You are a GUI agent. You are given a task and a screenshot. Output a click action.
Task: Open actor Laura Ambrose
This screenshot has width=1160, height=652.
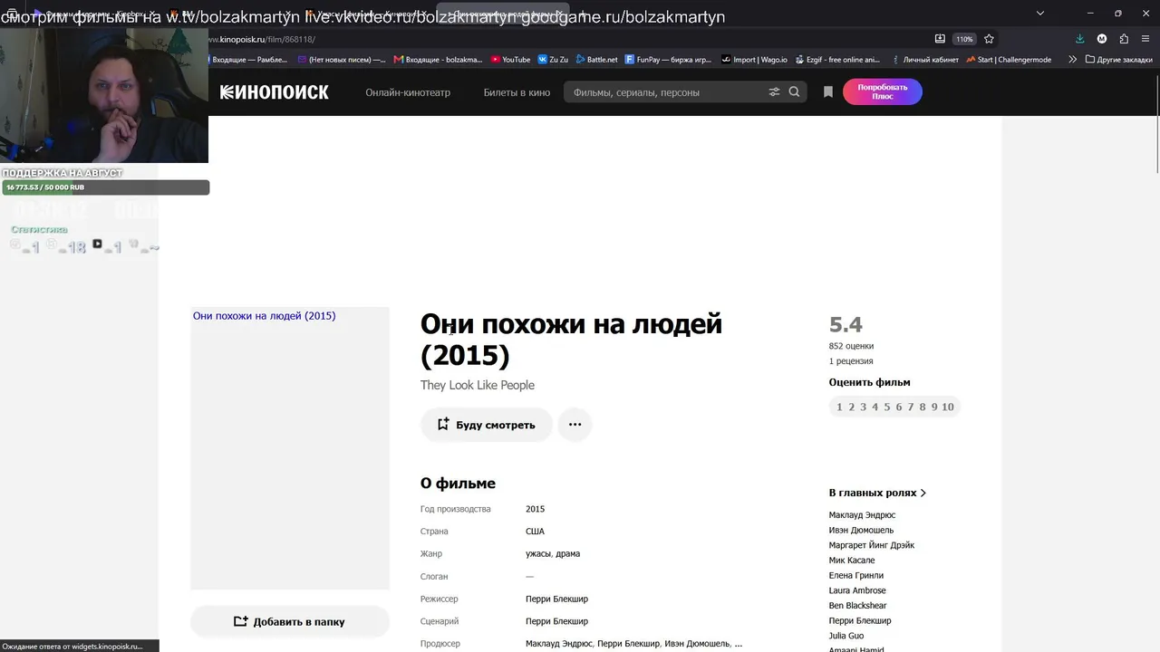(857, 590)
